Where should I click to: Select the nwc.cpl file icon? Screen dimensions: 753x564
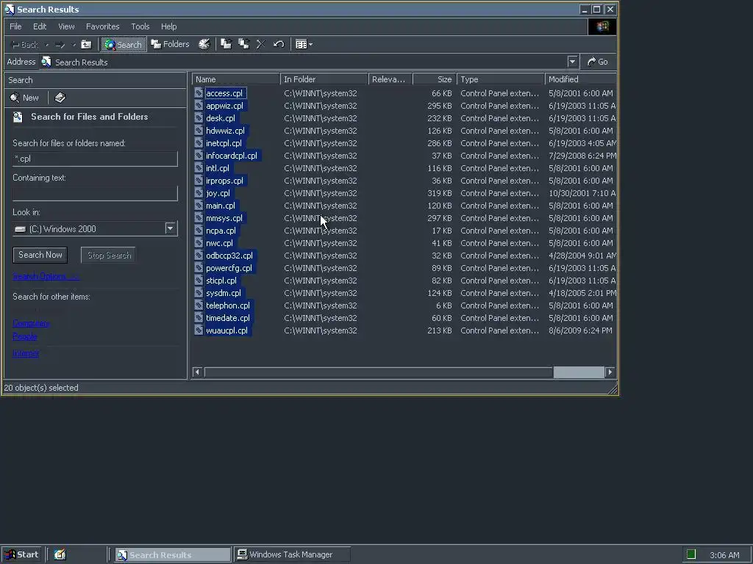tap(199, 242)
